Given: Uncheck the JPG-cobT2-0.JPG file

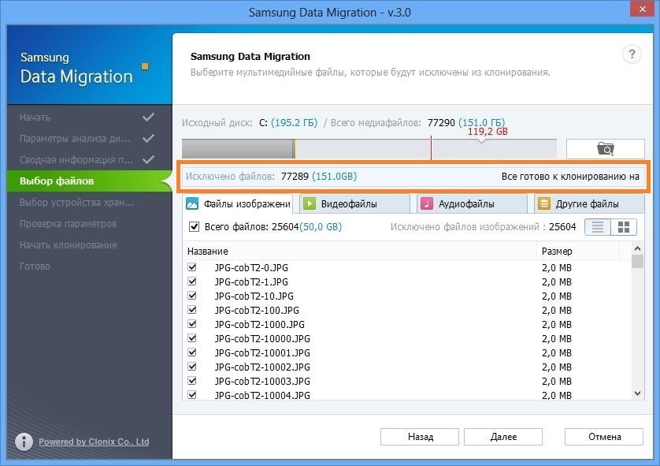Looking at the screenshot, I should (x=192, y=268).
